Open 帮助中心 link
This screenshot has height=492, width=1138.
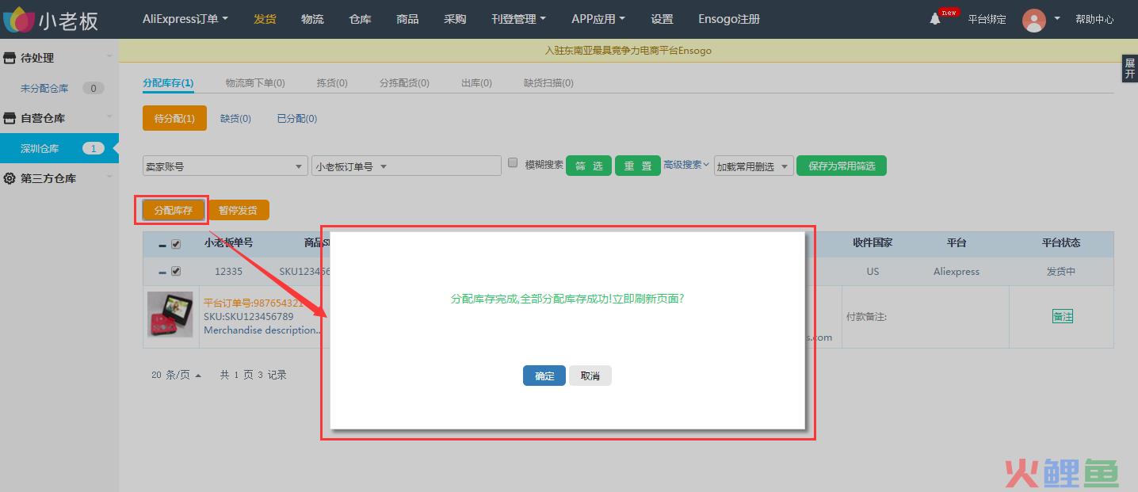(1094, 19)
